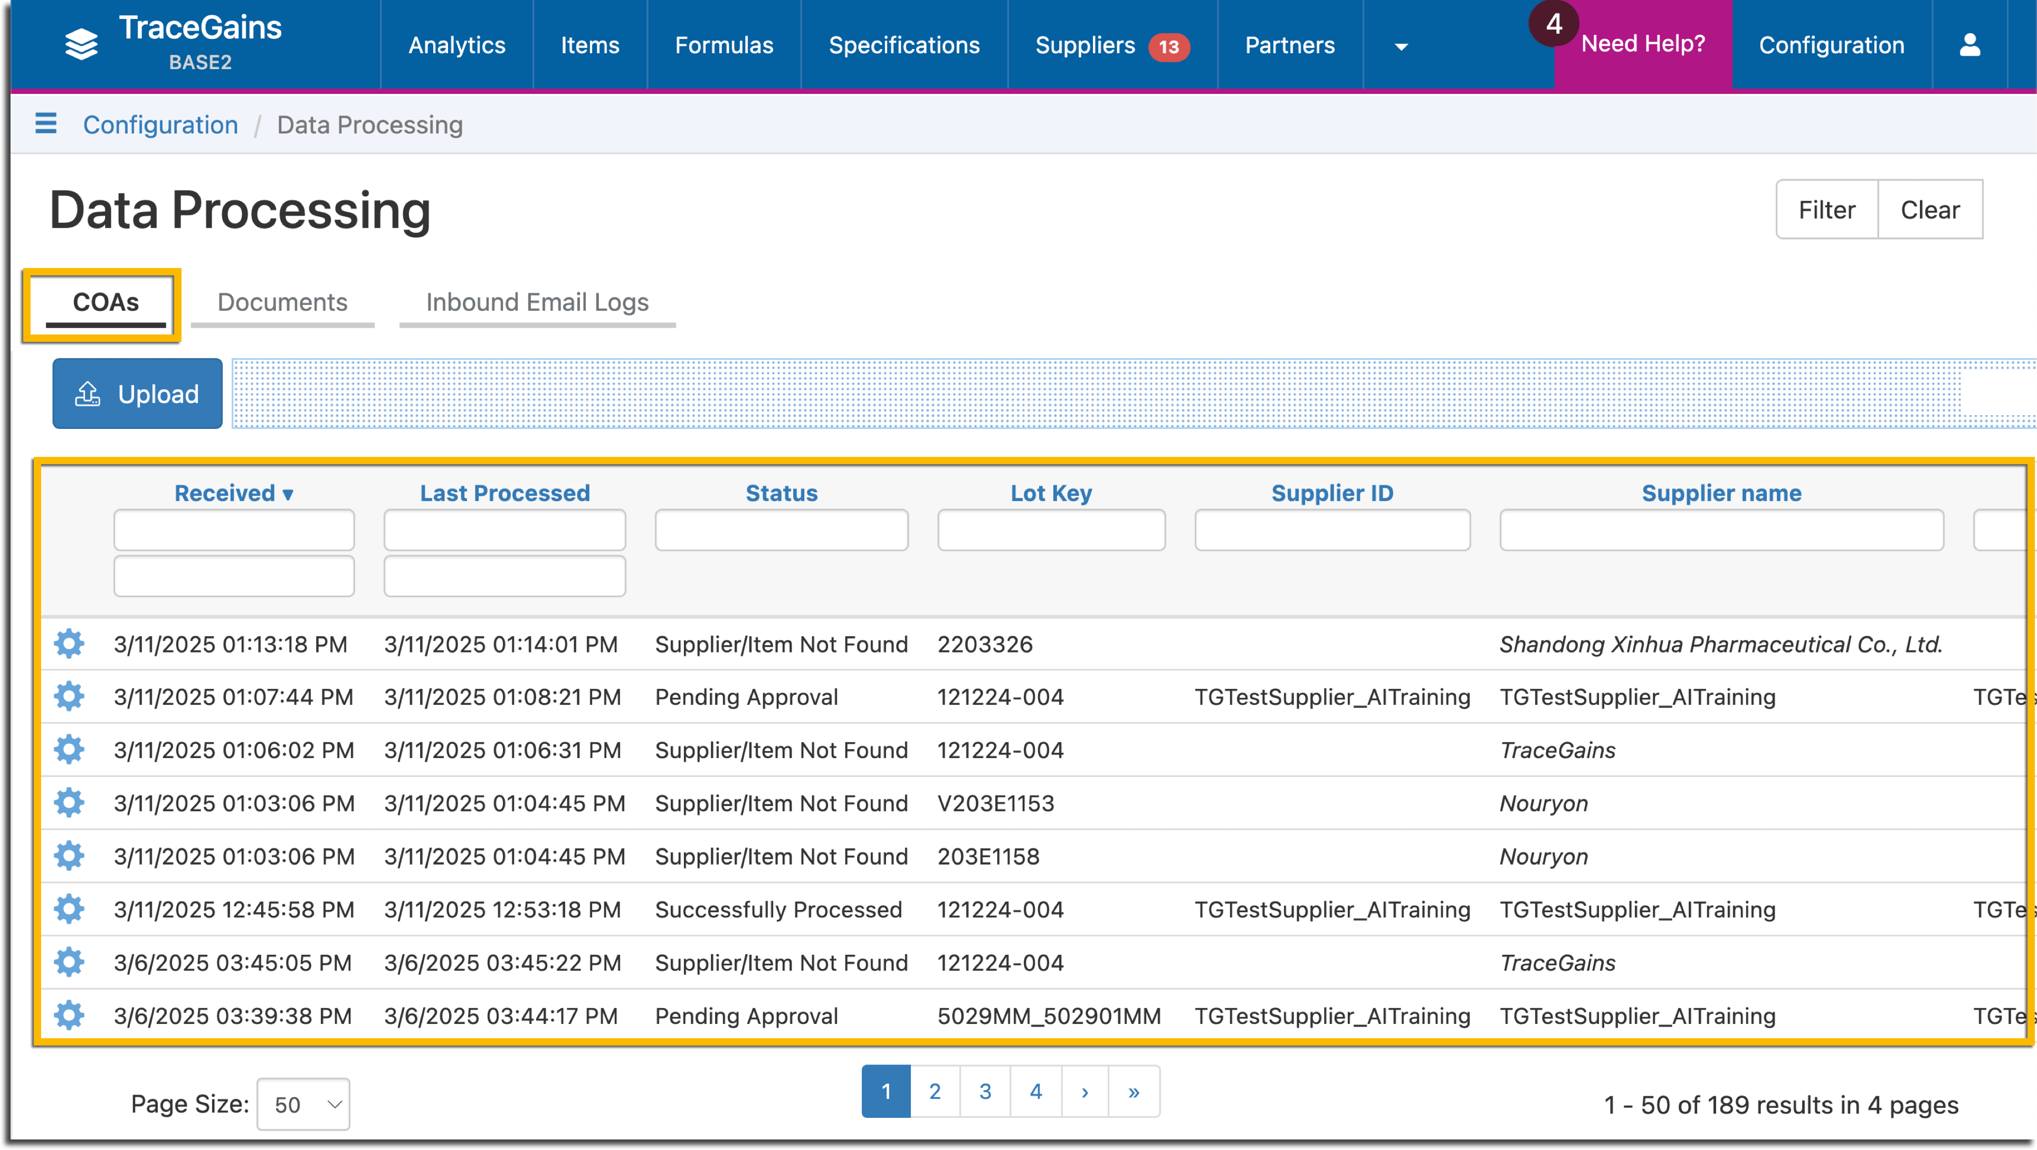Open Configuration in the top navigation
2037x1150 pixels.
1831,45
